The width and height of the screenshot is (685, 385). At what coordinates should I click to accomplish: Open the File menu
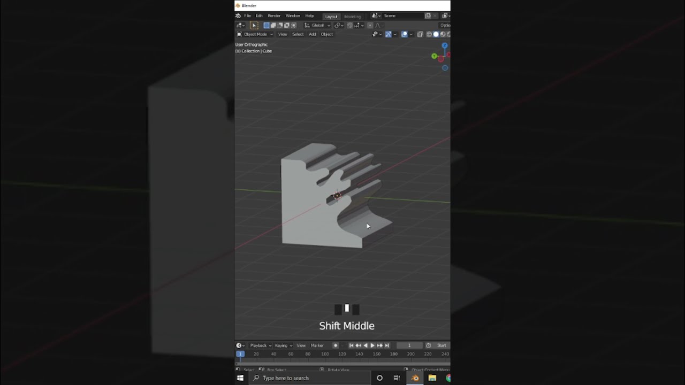pos(247,16)
